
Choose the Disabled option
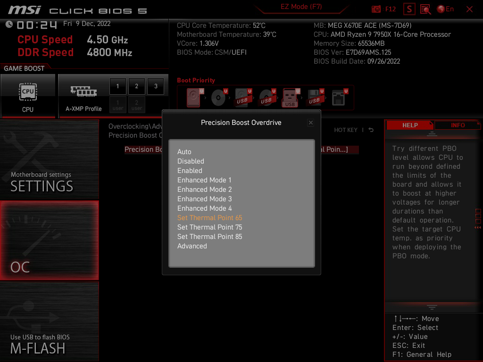pyautogui.click(x=191, y=161)
